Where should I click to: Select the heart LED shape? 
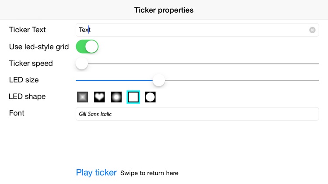coord(99,97)
